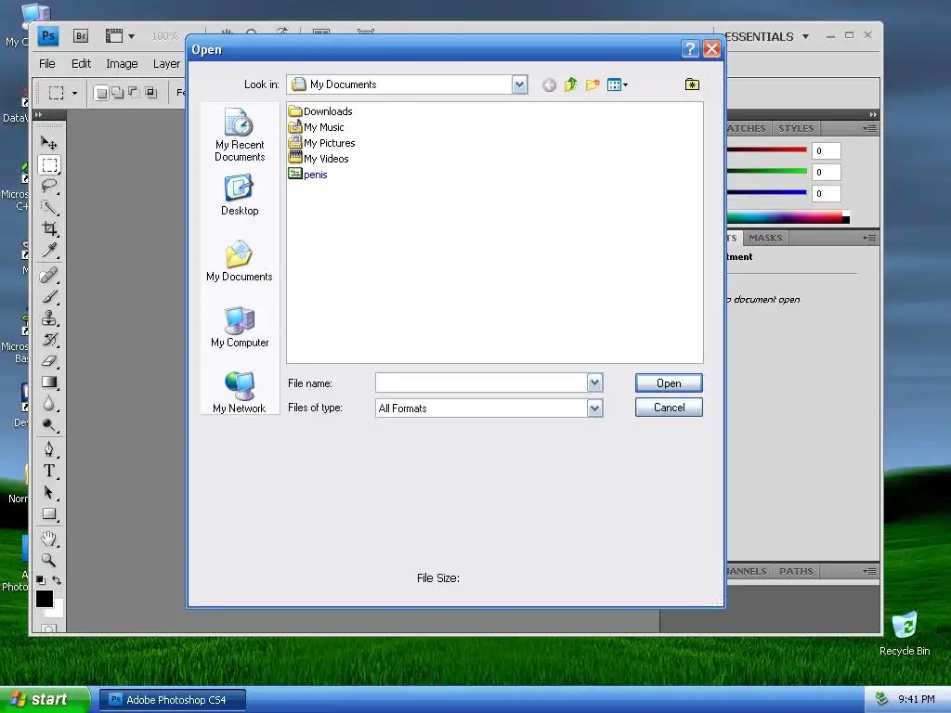Open the ESSENTIALS workspace dropdown
The width and height of the screenshot is (951, 713).
767,36
